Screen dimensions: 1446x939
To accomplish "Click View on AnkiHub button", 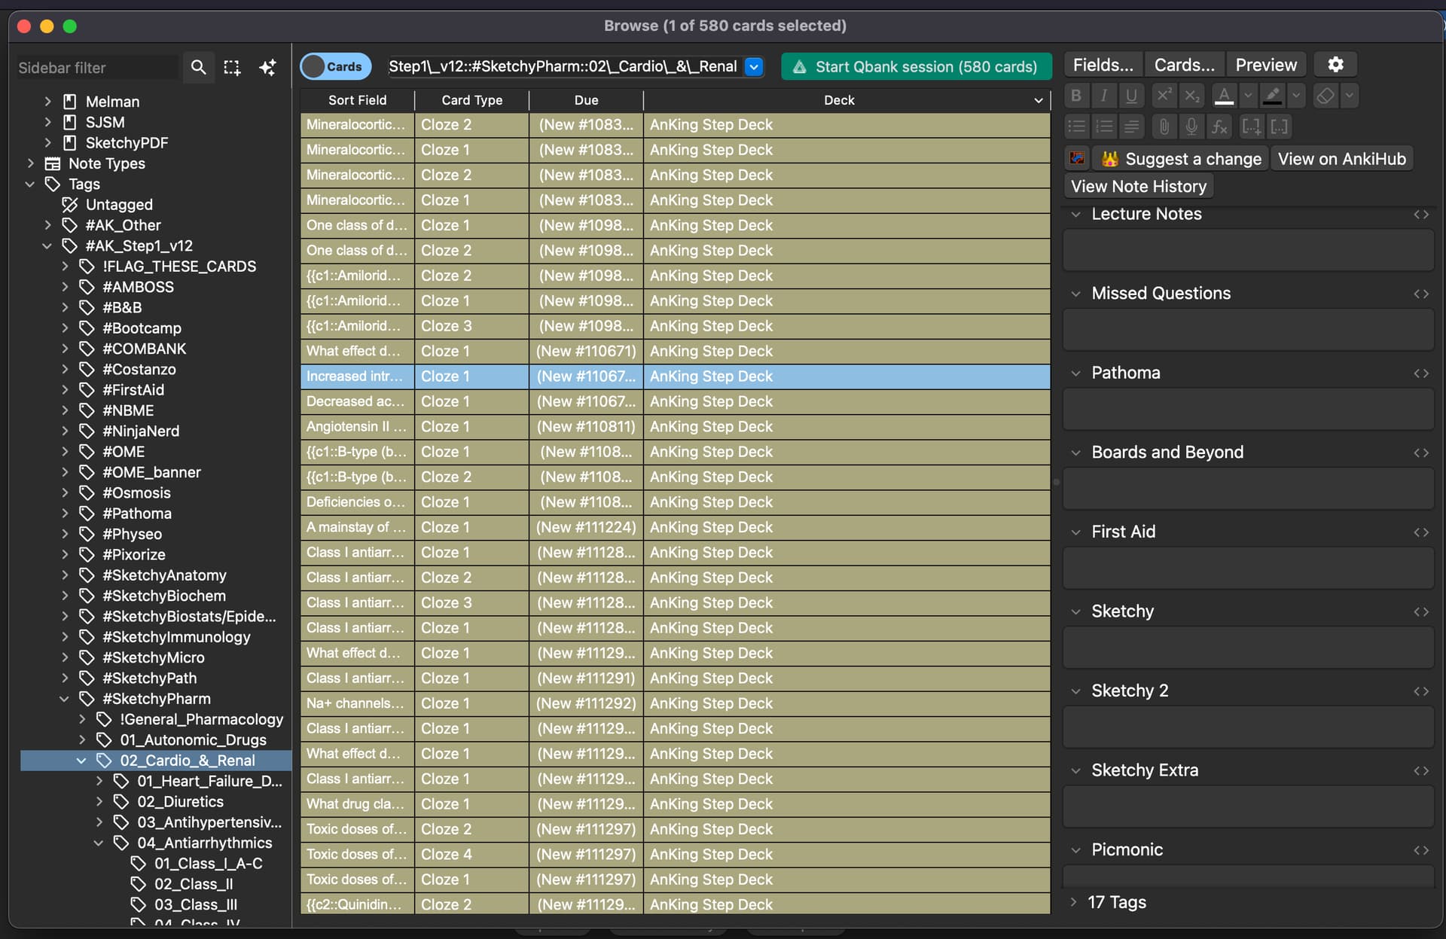I will [1341, 159].
